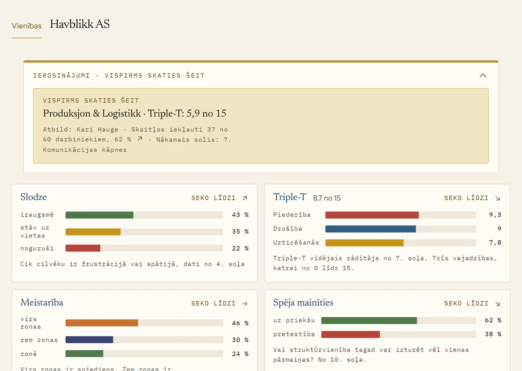
Task: Open the Vienības tab
Action: click(27, 26)
